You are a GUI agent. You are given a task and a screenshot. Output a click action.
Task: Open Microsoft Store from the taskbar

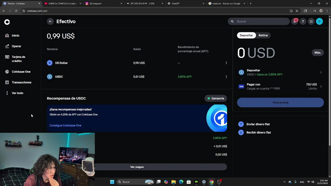(189, 182)
